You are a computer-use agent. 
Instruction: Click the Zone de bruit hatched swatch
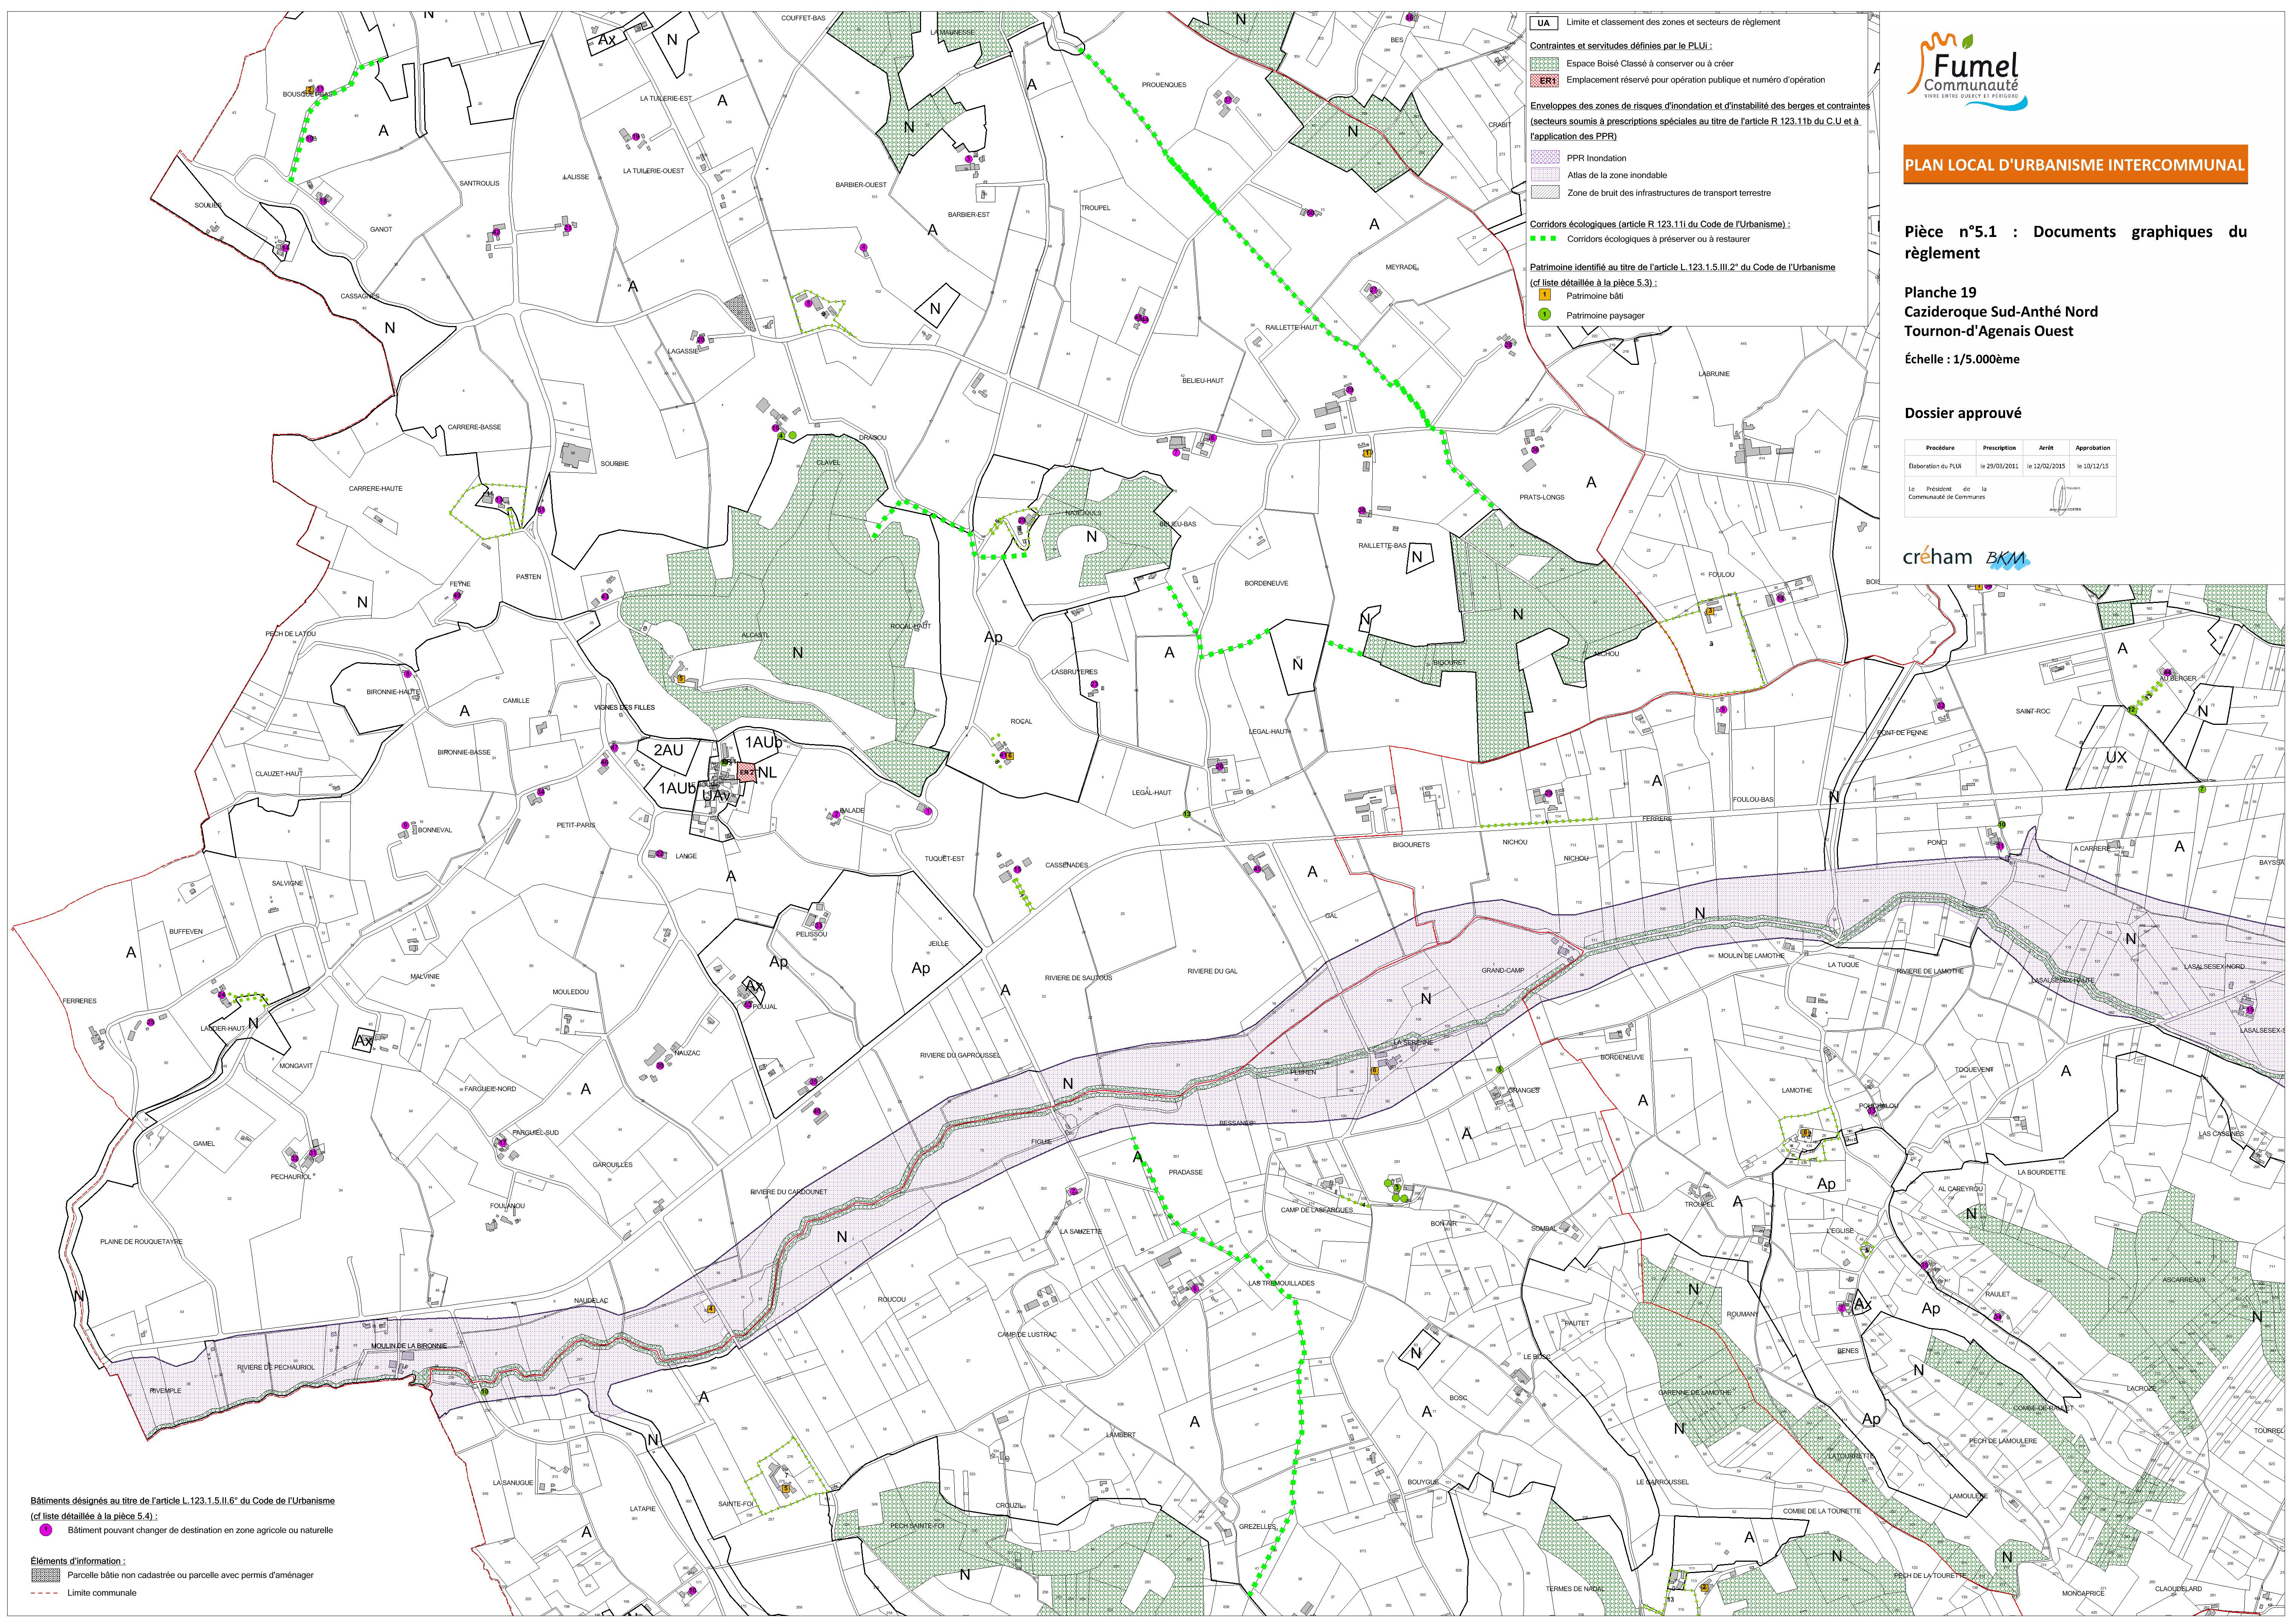tap(1545, 193)
